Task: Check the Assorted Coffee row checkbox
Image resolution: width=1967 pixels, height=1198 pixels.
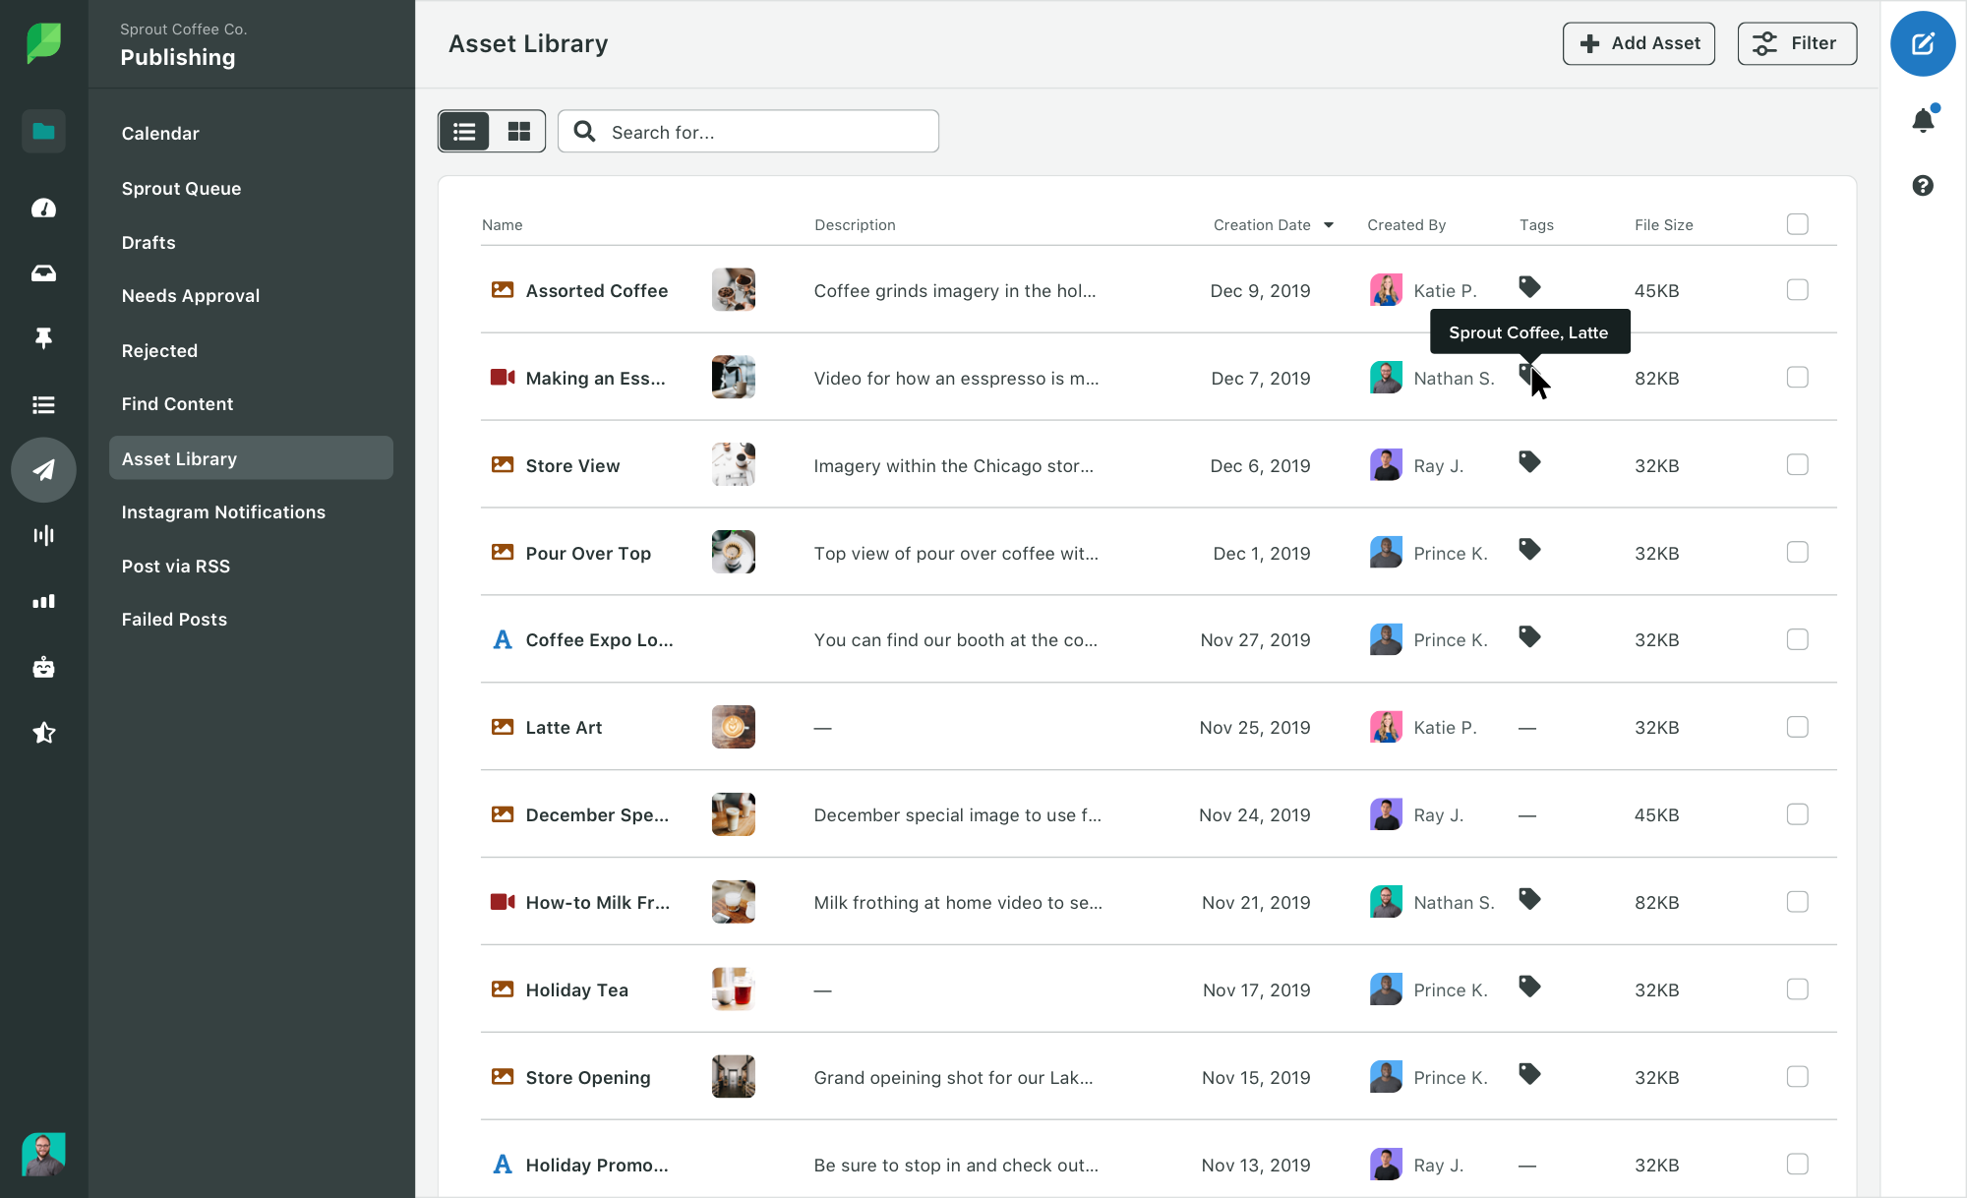Action: [1797, 290]
